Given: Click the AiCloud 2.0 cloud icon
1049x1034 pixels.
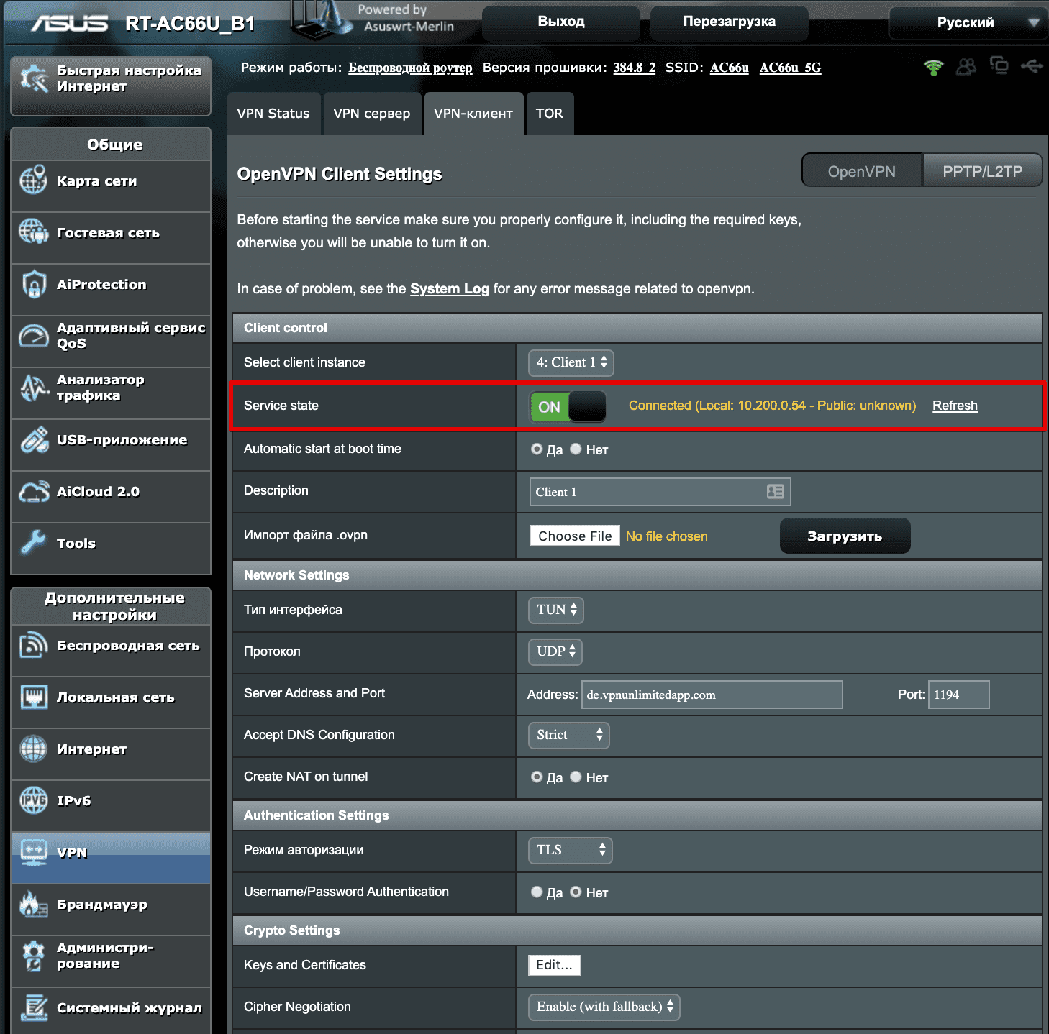Looking at the screenshot, I should pos(34,492).
